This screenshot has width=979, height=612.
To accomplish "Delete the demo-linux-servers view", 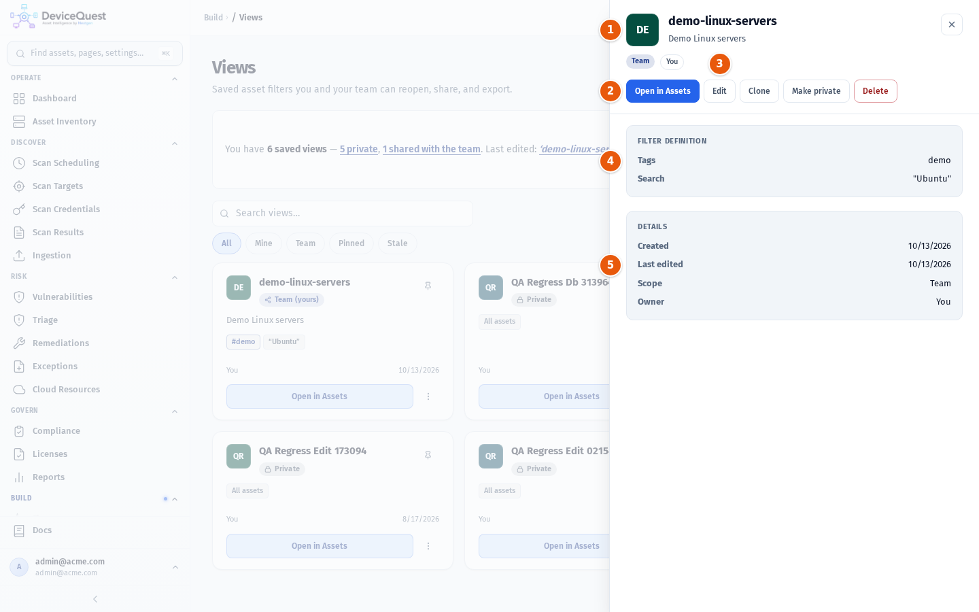I will tap(876, 91).
